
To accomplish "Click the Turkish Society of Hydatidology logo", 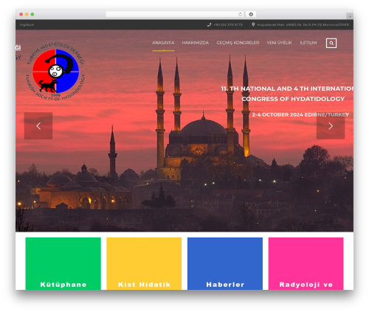I will tap(55, 72).
